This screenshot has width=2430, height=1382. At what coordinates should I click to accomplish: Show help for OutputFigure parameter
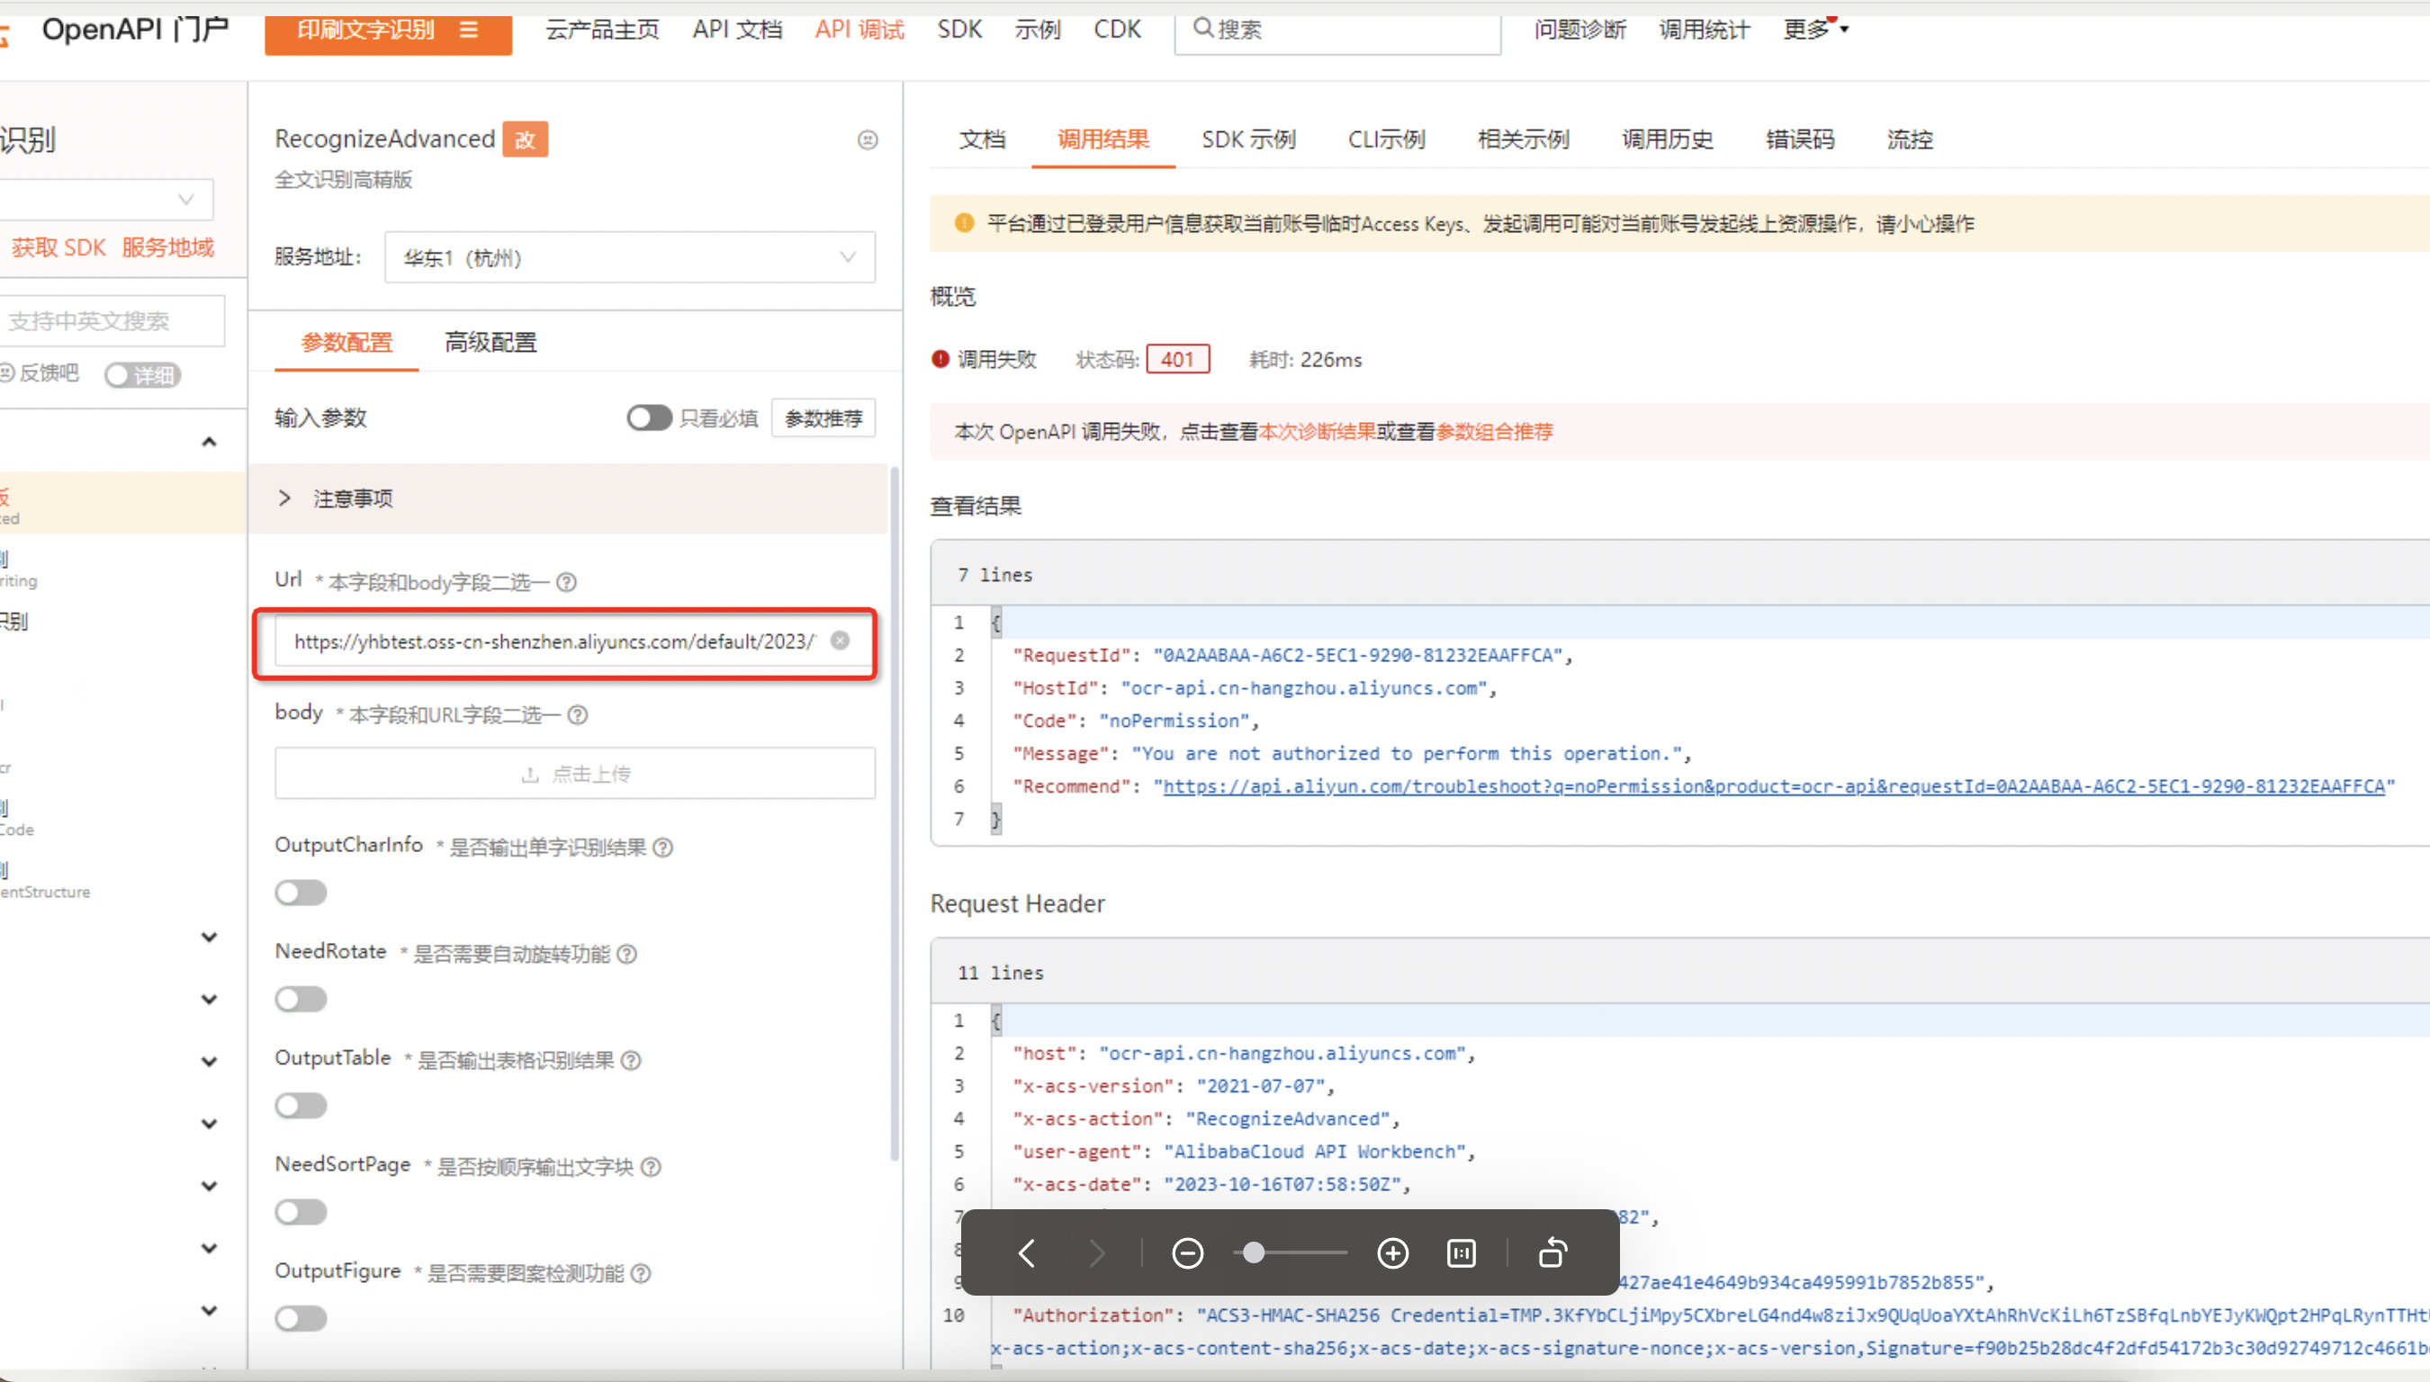pyautogui.click(x=642, y=1273)
